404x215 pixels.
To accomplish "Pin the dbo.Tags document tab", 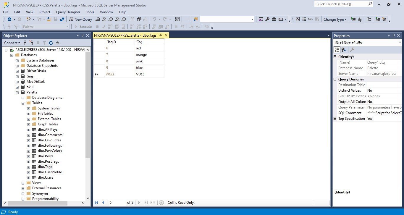I will (x=161, y=35).
